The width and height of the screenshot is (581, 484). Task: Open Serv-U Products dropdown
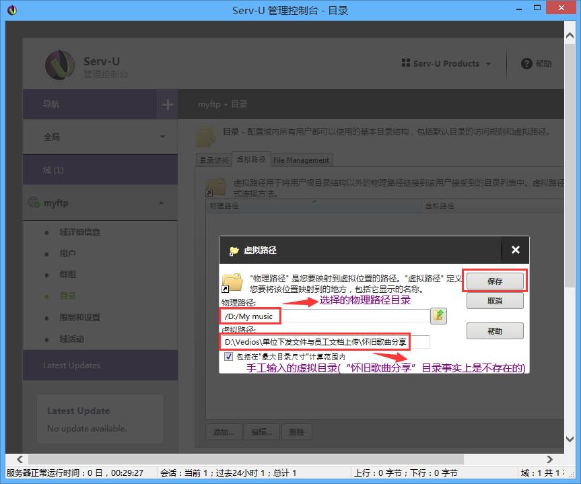coord(446,63)
